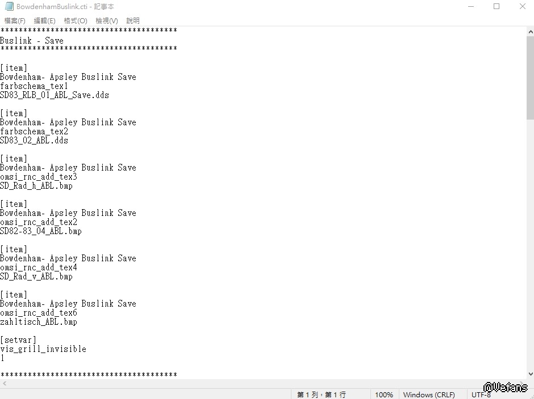Viewport: 534px width, 399px height.
Task: Click the 100% zoom status indicator
Action: click(384, 394)
